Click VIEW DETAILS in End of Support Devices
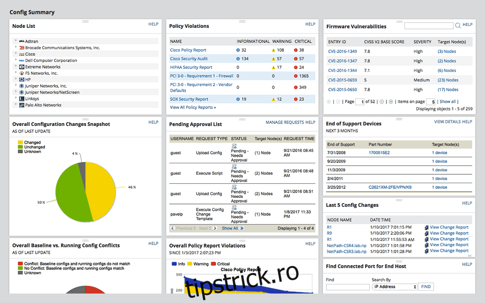This screenshot has height=303, width=485. 447,122
